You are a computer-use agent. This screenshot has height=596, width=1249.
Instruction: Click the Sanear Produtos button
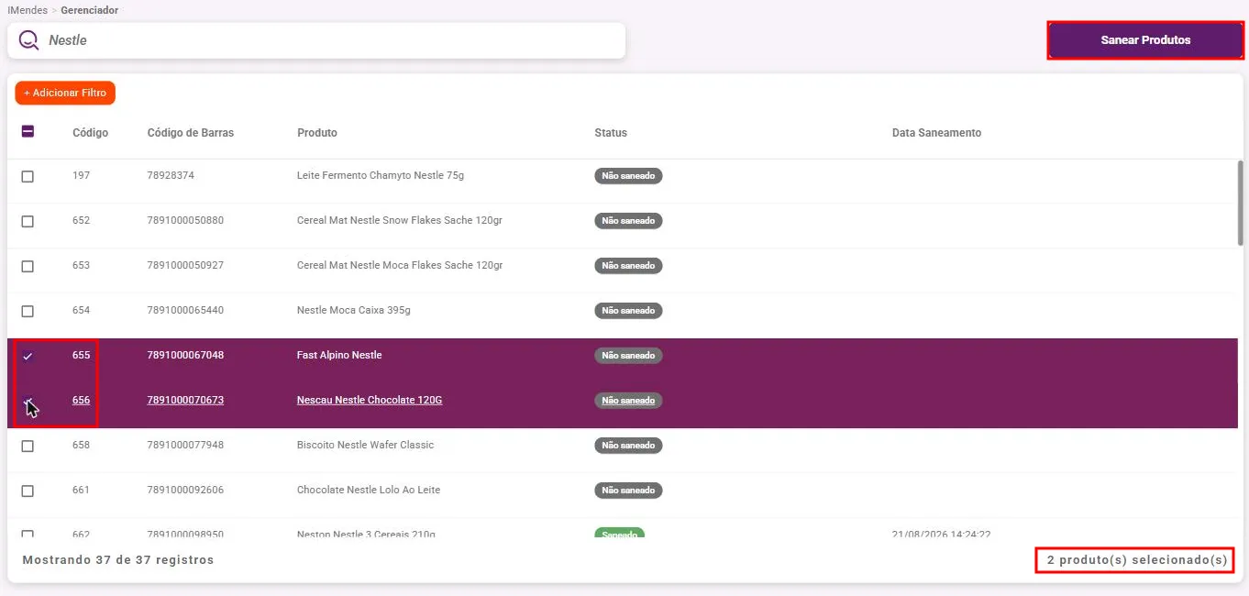click(1145, 40)
